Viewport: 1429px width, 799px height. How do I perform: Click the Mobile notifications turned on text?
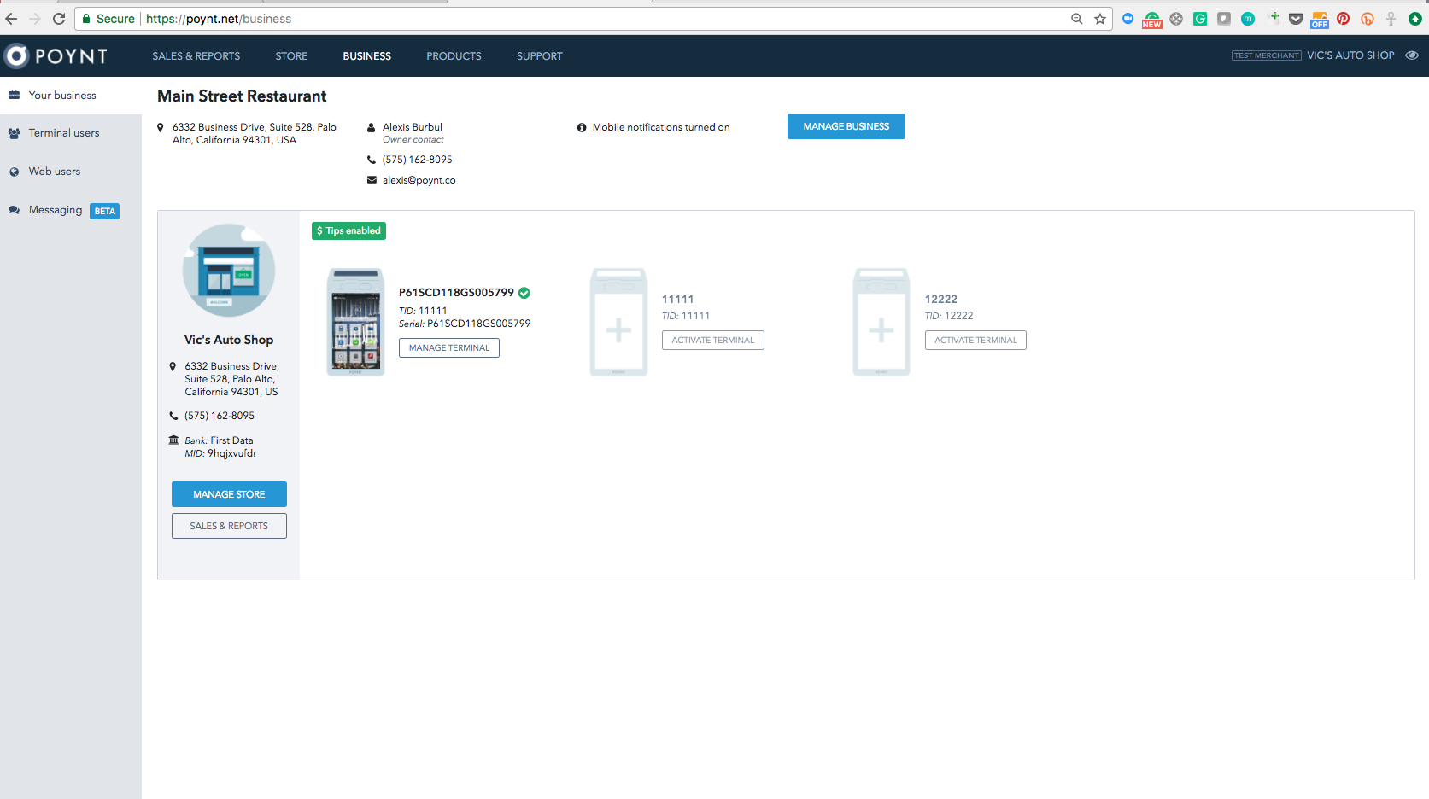(x=661, y=127)
